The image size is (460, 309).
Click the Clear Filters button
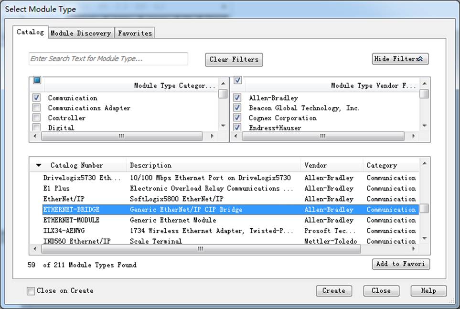click(x=234, y=60)
